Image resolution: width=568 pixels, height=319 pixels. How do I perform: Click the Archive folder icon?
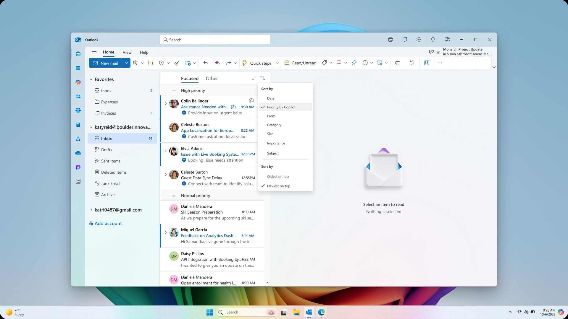(97, 194)
